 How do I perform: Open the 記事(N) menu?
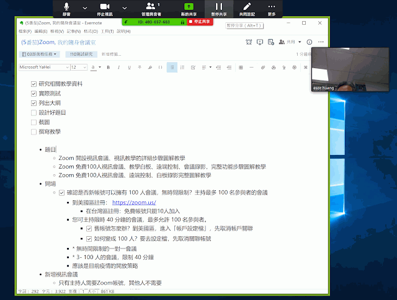point(74,32)
